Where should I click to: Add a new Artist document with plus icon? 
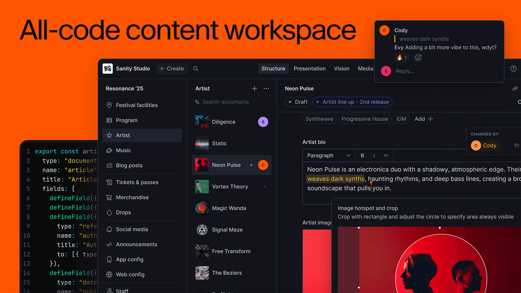(x=254, y=89)
